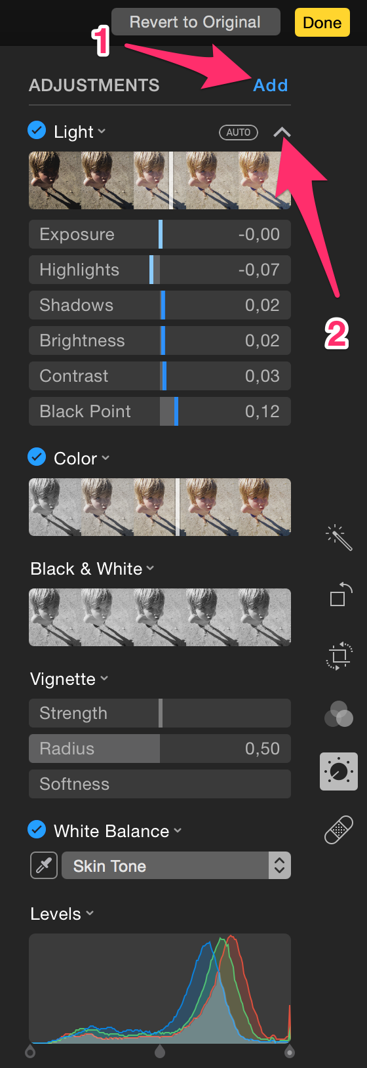Open the Black & White section menu

click(151, 569)
